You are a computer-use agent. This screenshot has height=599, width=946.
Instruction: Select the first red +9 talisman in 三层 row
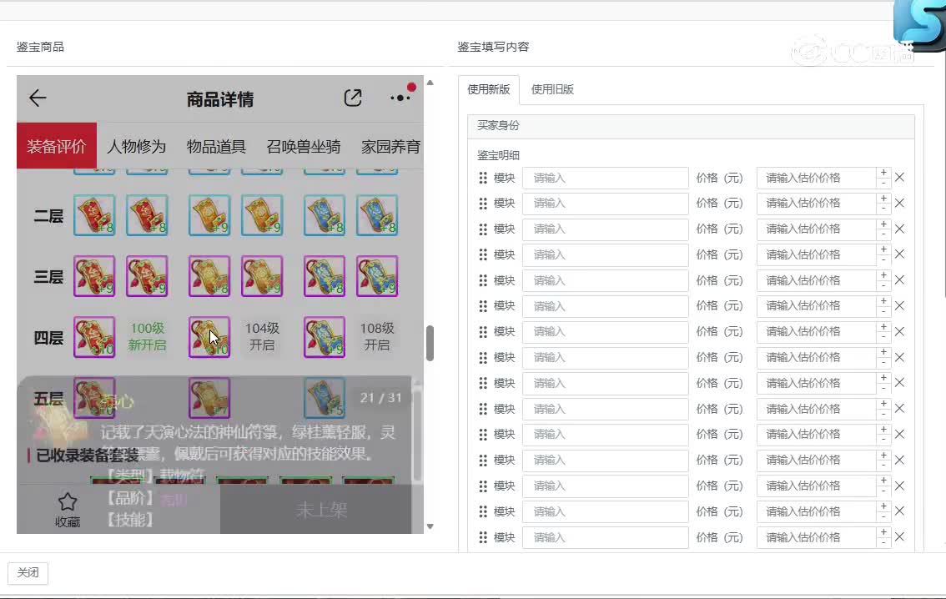pyautogui.click(x=94, y=276)
